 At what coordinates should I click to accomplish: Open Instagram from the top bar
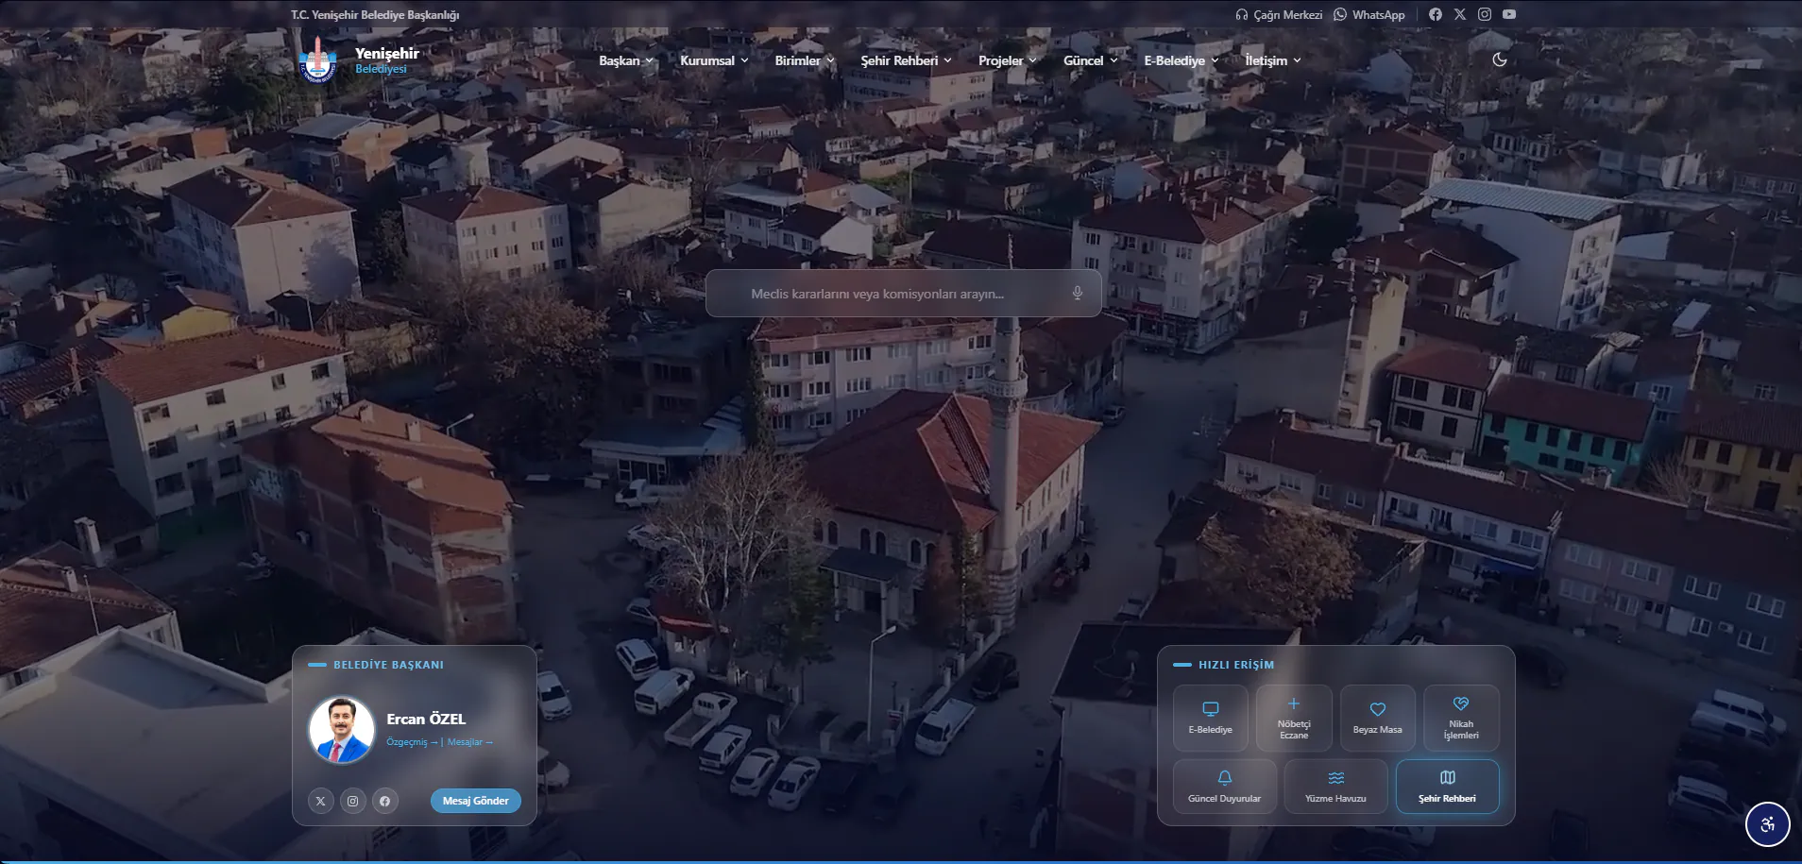1485,14
